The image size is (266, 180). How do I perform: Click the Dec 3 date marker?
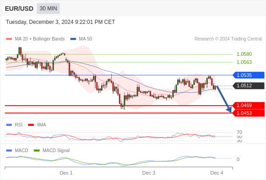[149, 173]
